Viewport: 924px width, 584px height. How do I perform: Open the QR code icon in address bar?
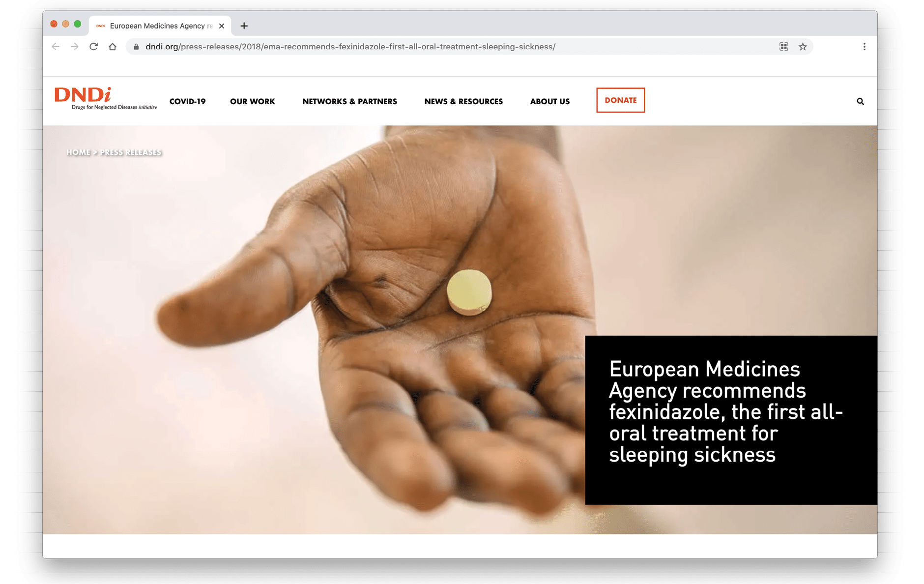click(x=784, y=47)
